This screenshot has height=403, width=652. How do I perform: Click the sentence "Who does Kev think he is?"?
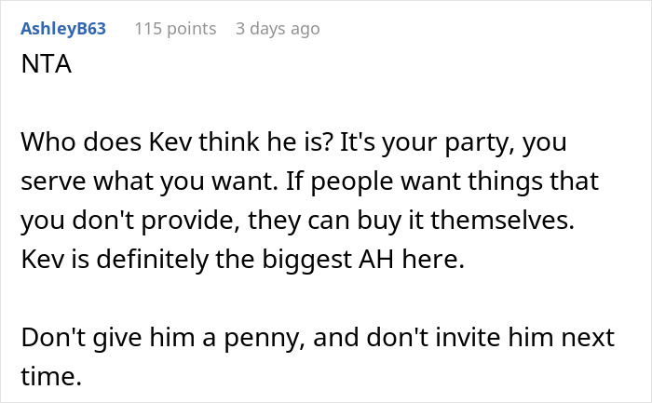(x=164, y=147)
